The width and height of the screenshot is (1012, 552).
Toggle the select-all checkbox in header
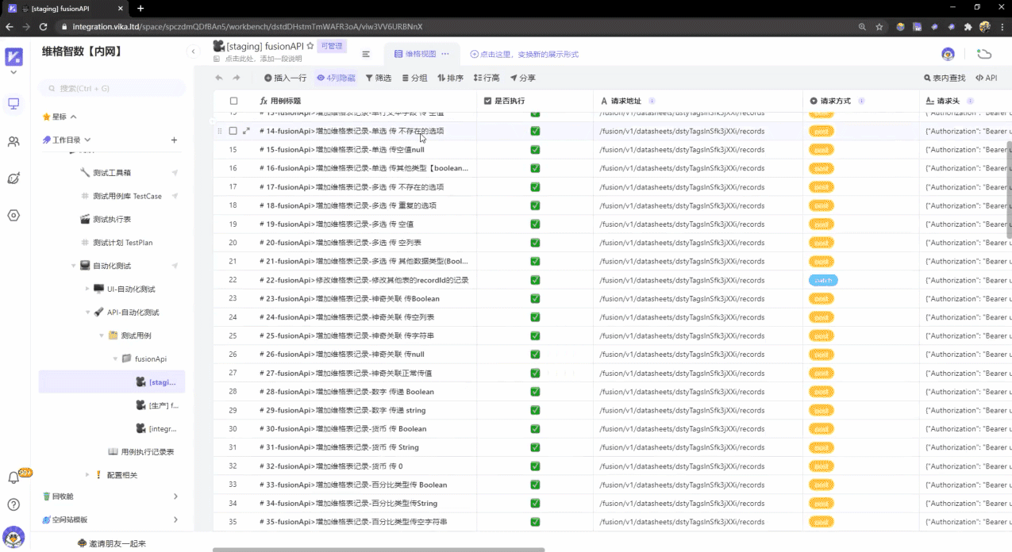(233, 101)
